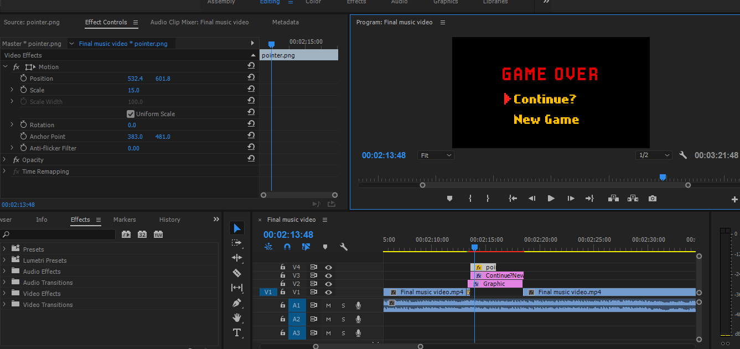This screenshot has width=740, height=349.
Task: Click Go to Out point button
Action: point(589,199)
